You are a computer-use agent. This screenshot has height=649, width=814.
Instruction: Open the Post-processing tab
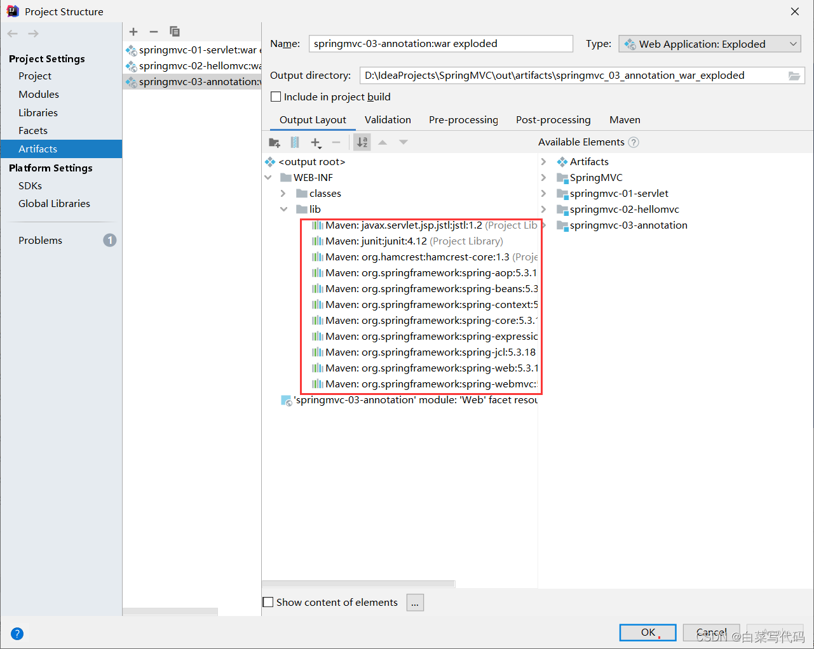click(x=553, y=120)
